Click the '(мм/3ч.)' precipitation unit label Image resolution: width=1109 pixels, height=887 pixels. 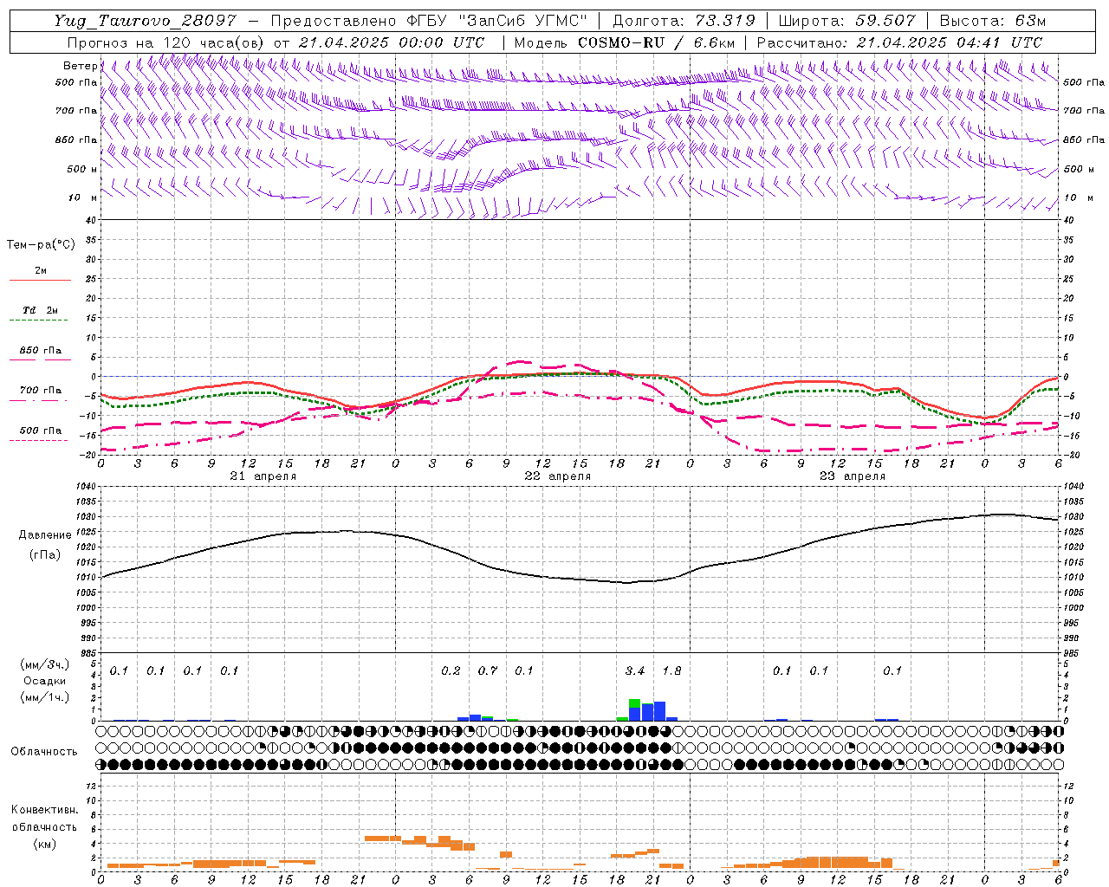tap(44, 665)
